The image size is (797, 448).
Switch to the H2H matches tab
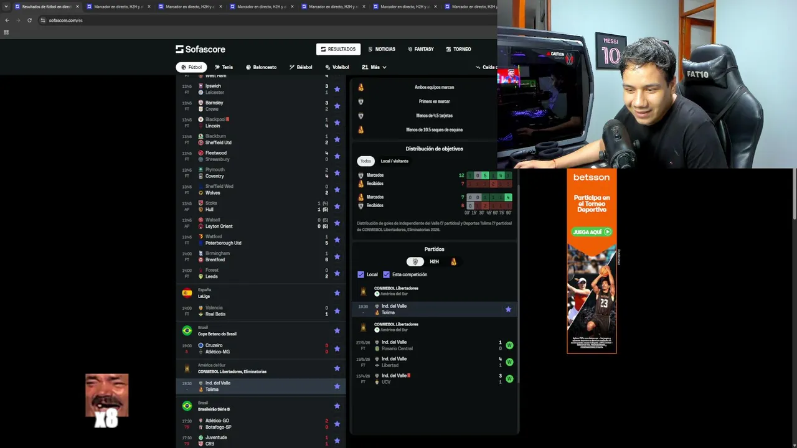[x=435, y=262]
